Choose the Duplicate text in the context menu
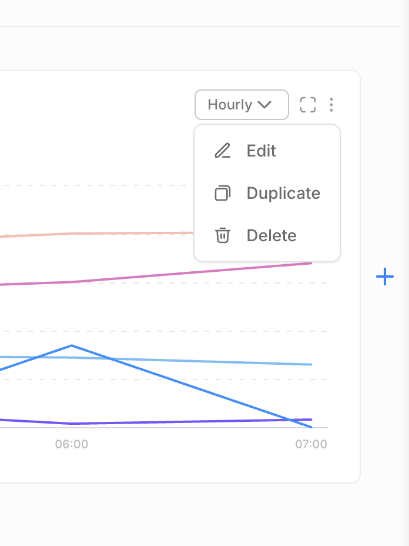 point(283,193)
